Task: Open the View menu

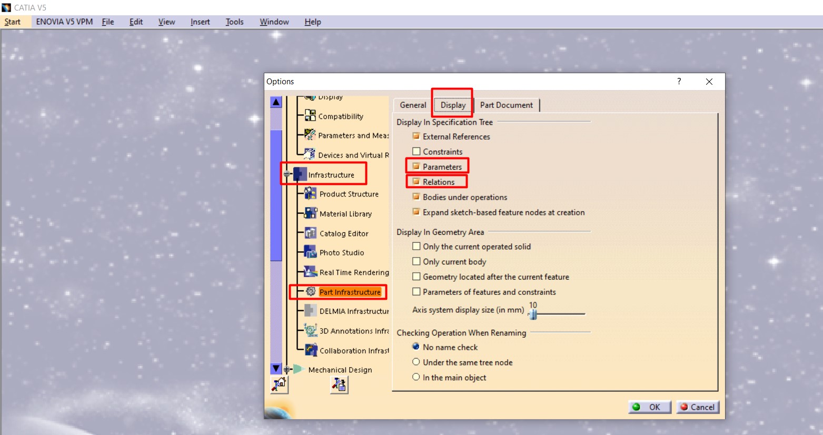Action: [x=166, y=22]
